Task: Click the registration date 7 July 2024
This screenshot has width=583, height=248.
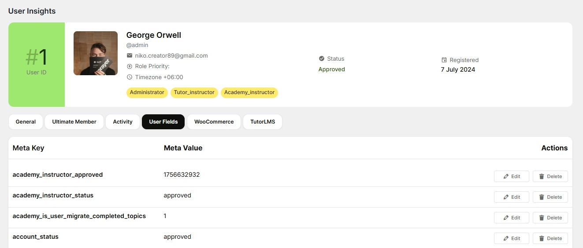Action: coord(458,69)
